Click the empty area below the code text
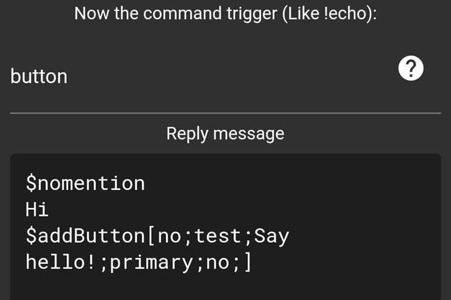The height and width of the screenshot is (300, 451). coord(226,287)
